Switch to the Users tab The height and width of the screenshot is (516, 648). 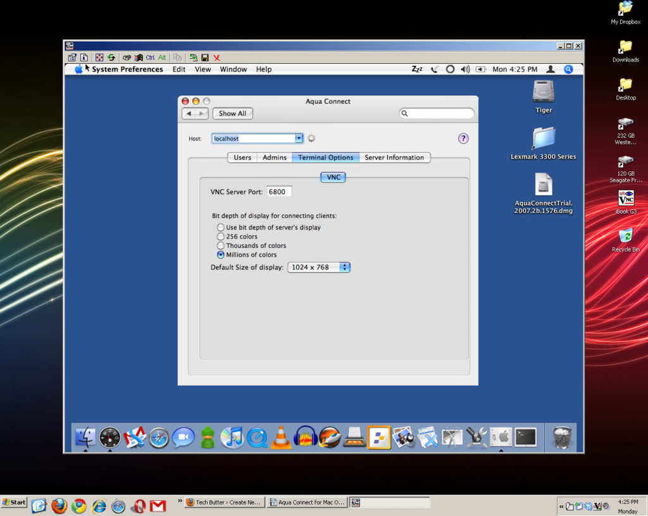pos(242,157)
